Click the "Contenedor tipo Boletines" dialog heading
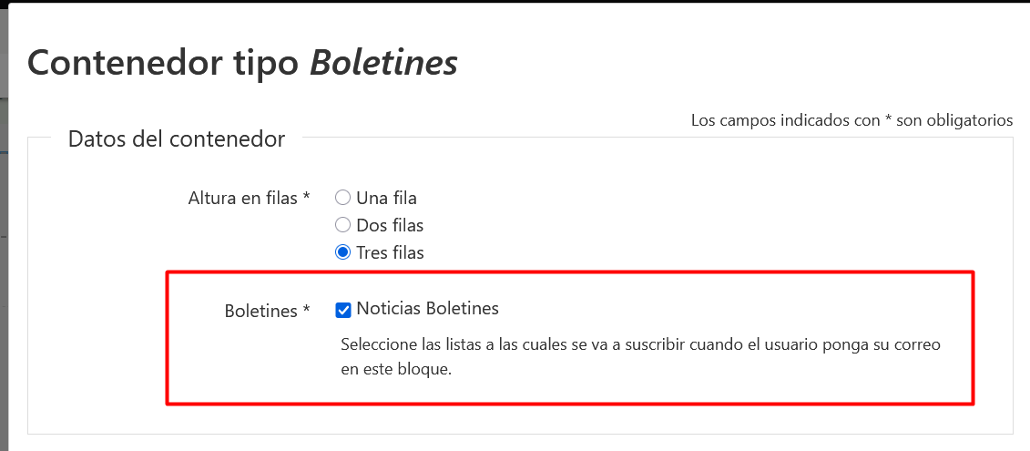Viewport: 1030px width, 451px height. point(242,62)
